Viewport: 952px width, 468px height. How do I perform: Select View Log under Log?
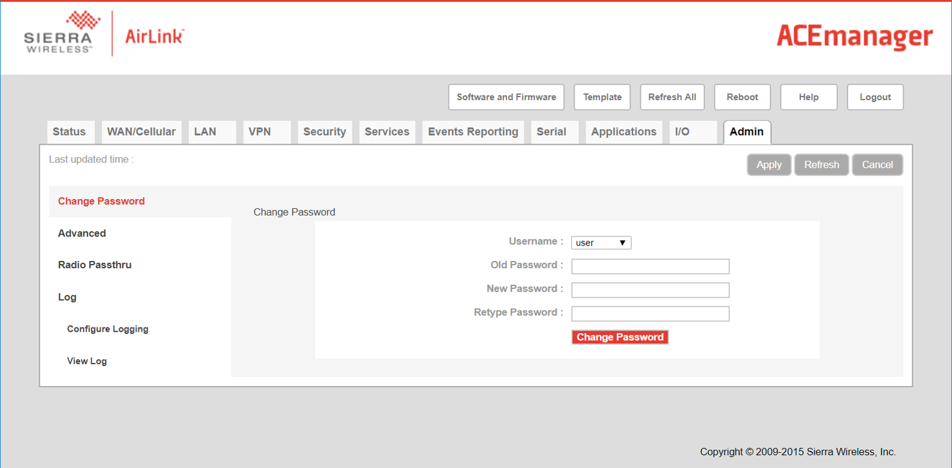pos(87,361)
